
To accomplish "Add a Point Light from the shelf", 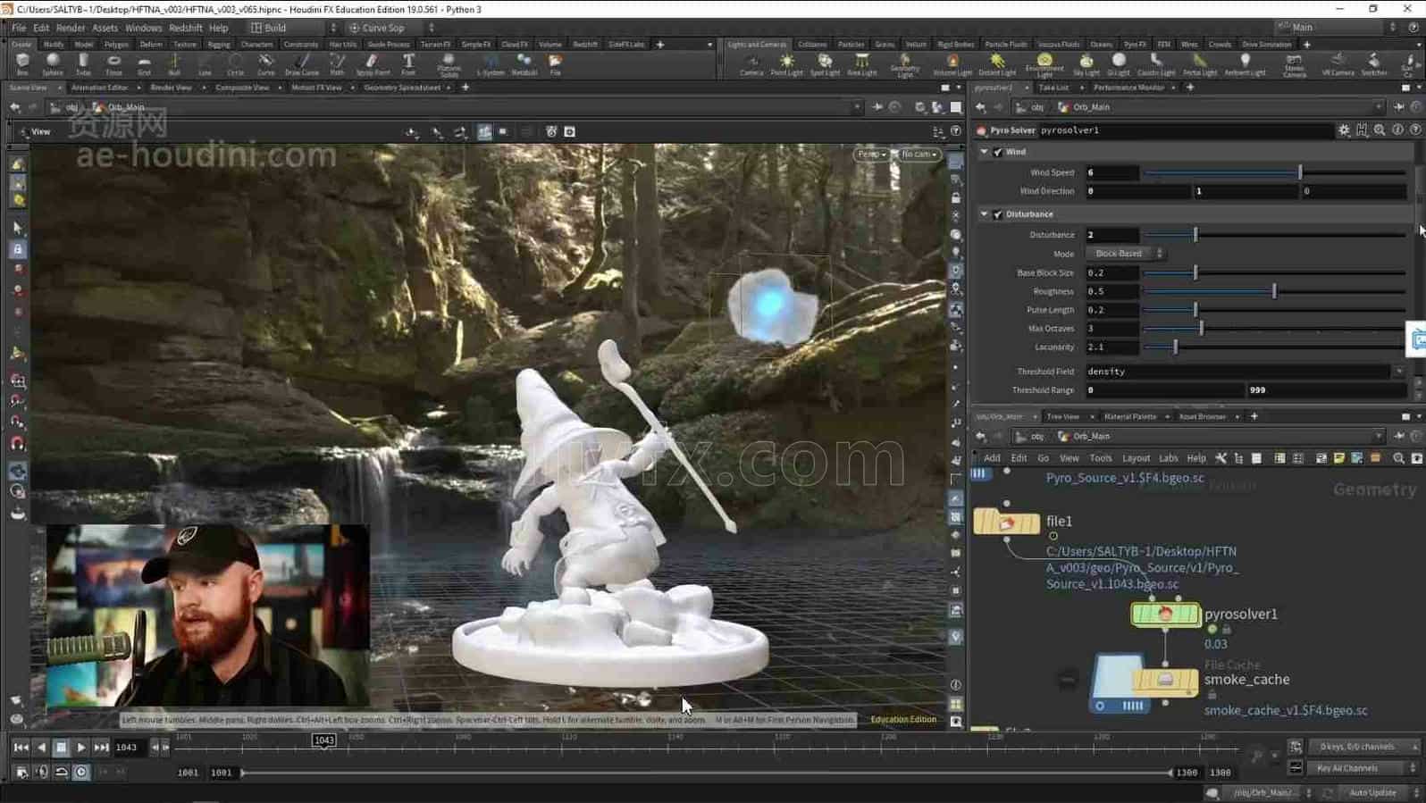I will 787,63.
